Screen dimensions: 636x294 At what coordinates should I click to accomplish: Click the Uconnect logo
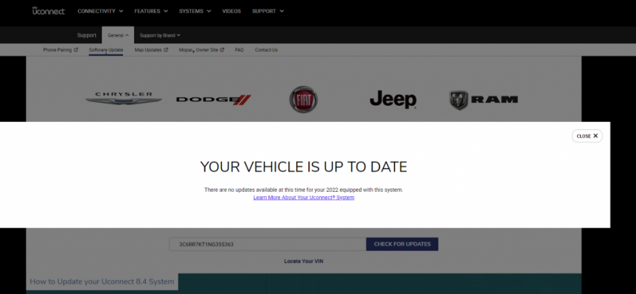point(49,11)
